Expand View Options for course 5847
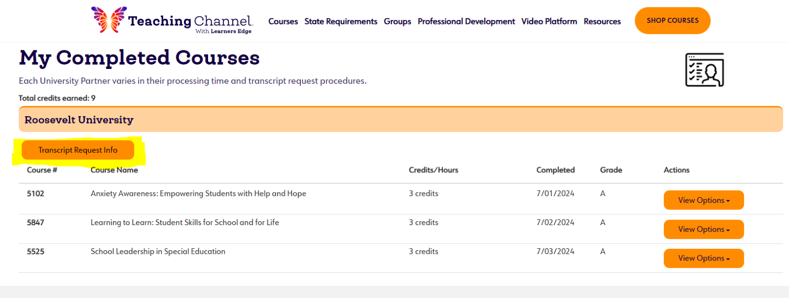Image resolution: width=789 pixels, height=298 pixels. tap(704, 229)
